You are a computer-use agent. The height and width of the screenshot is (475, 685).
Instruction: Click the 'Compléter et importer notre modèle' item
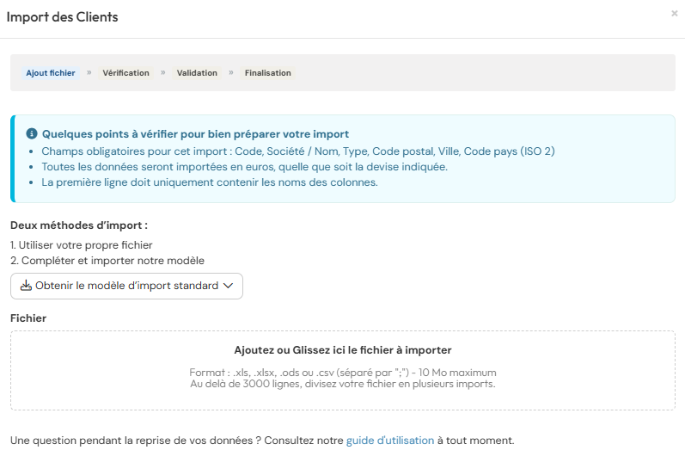pos(107,261)
